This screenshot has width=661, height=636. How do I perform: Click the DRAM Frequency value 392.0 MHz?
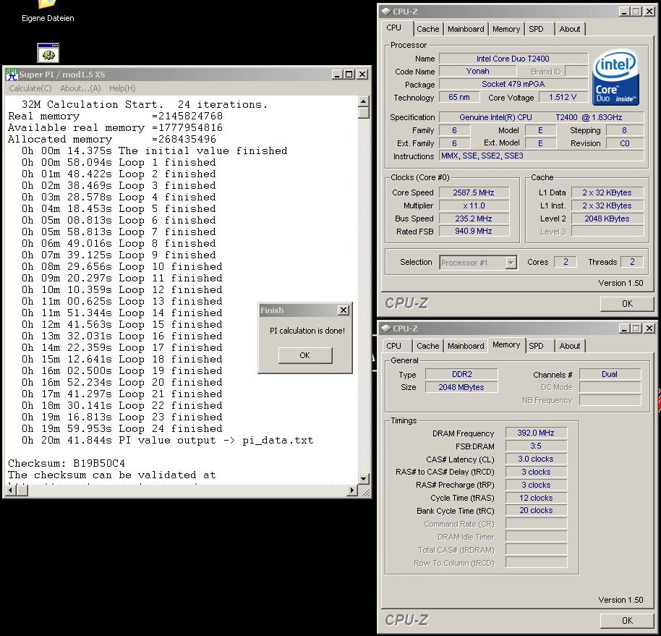point(536,433)
